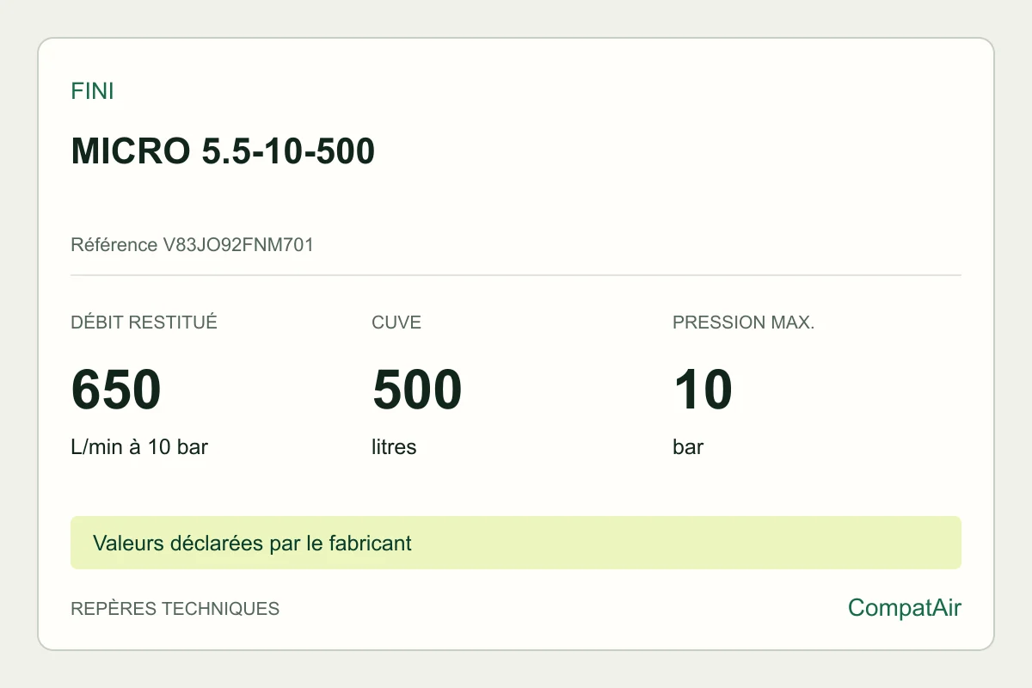This screenshot has height=688, width=1032.
Task: Click the green banner's empty right area
Action: pyautogui.click(x=688, y=543)
